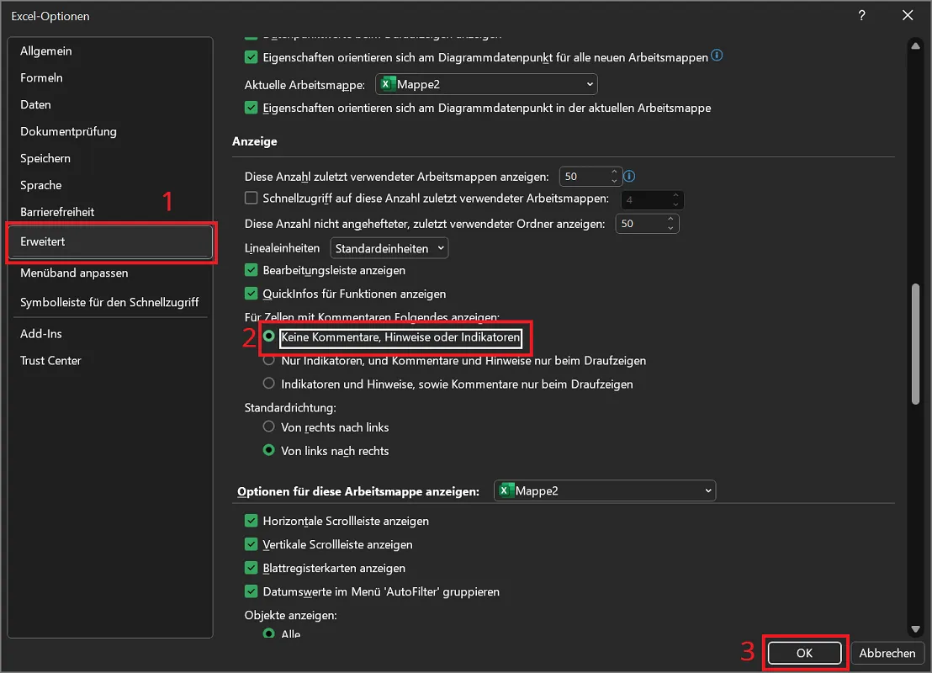
Task: Increase the recent workbooks count with up arrow
Action: [614, 172]
